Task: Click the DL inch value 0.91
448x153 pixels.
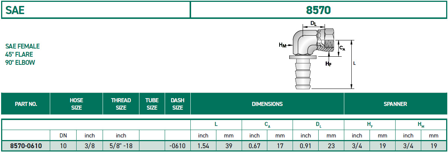Action: tap(306, 146)
